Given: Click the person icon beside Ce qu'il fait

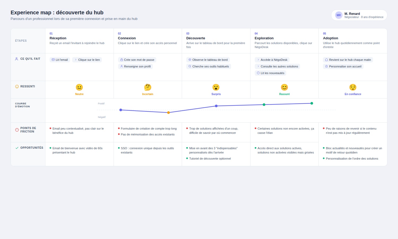Looking at the screenshot, I should coord(17,59).
